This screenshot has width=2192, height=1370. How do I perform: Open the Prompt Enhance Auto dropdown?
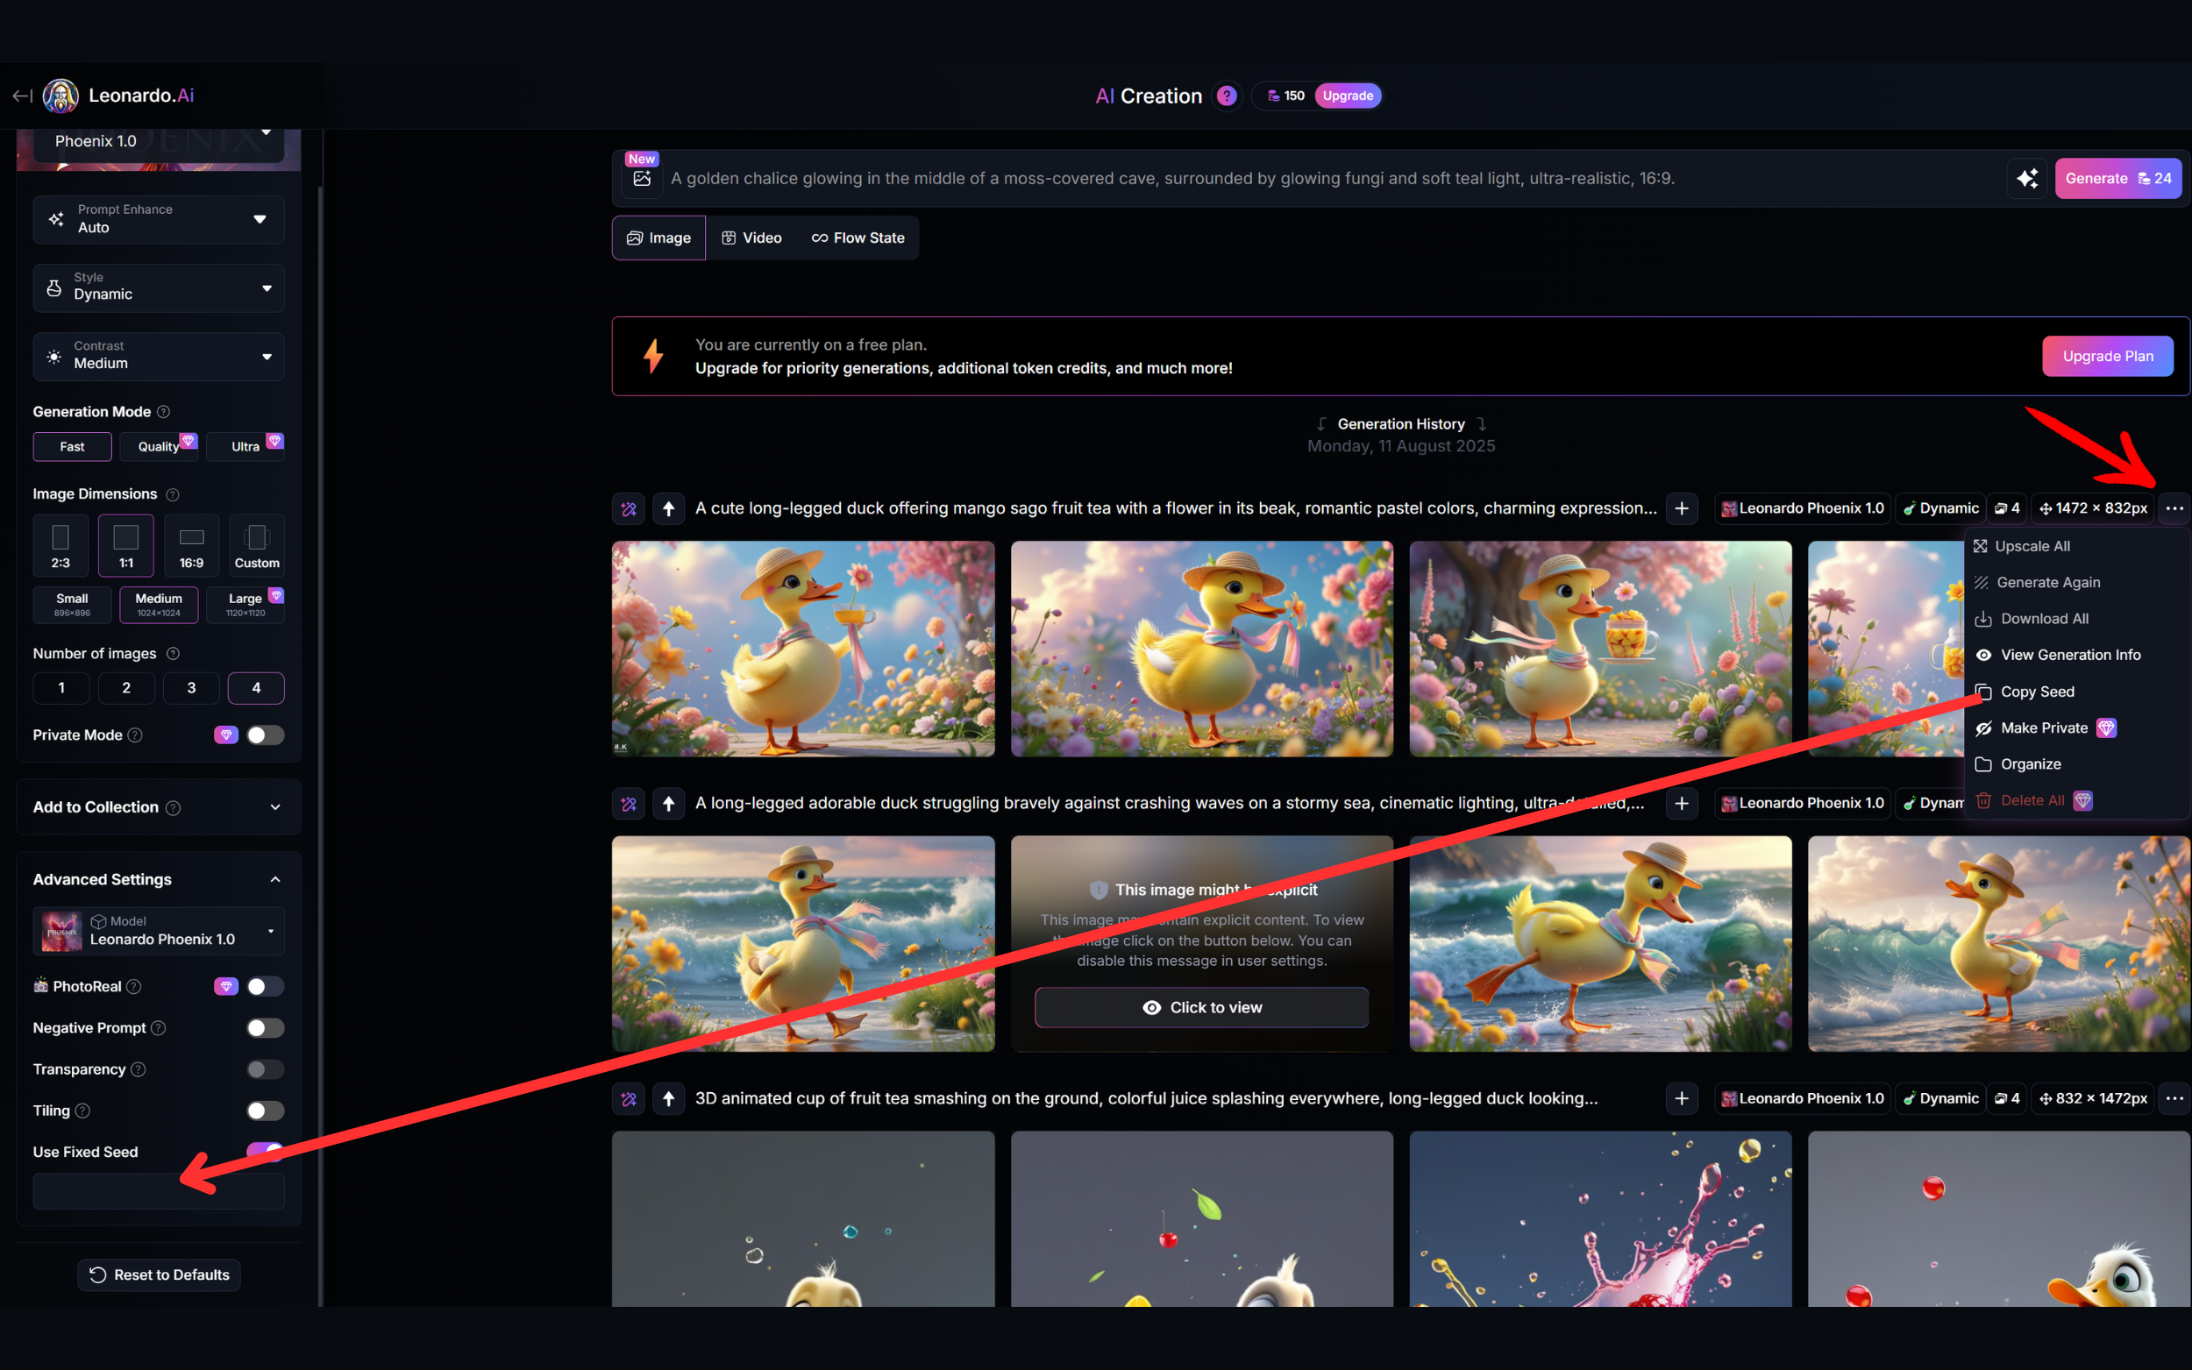159,219
